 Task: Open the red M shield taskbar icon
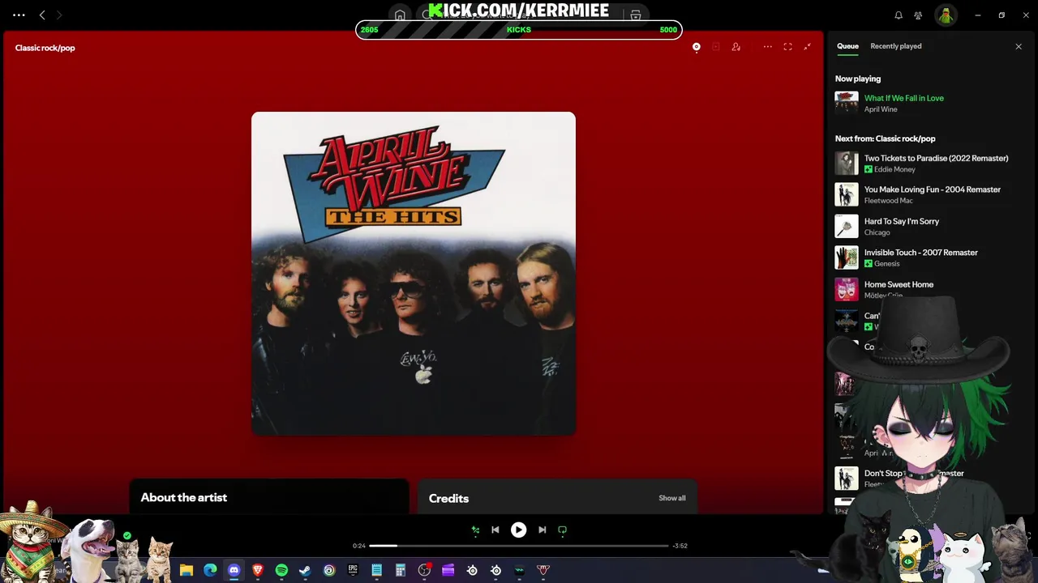point(543,571)
